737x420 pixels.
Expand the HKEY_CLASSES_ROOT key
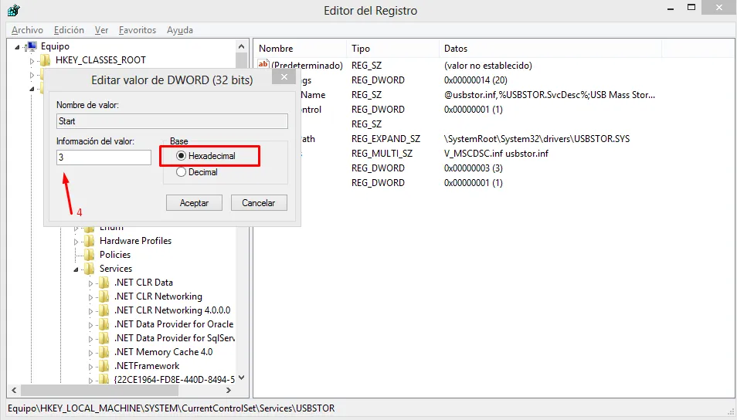pos(32,60)
